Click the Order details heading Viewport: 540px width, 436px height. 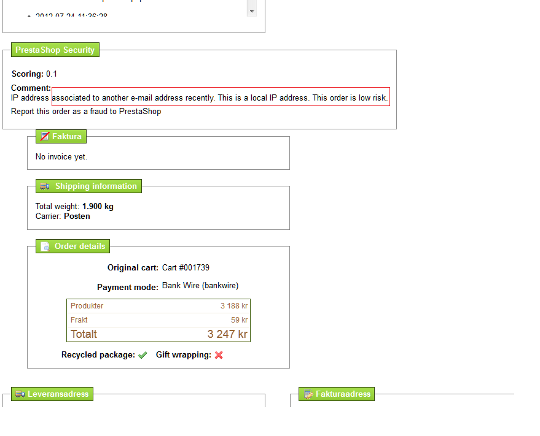[72, 246]
